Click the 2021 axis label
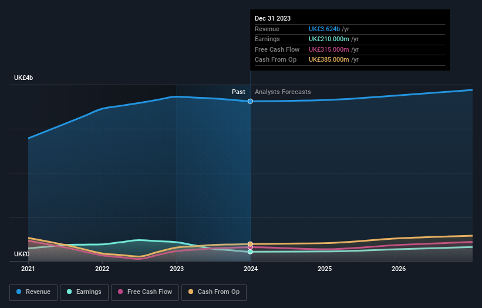The image size is (482, 308). point(28,269)
